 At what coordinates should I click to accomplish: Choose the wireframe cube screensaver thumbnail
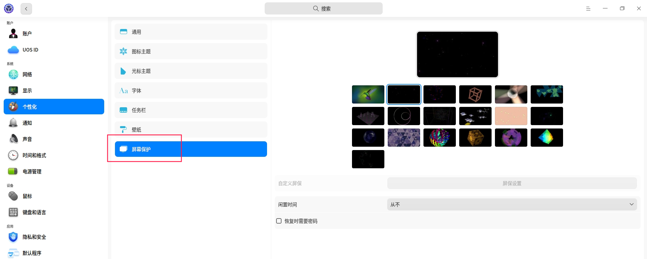pos(475,94)
